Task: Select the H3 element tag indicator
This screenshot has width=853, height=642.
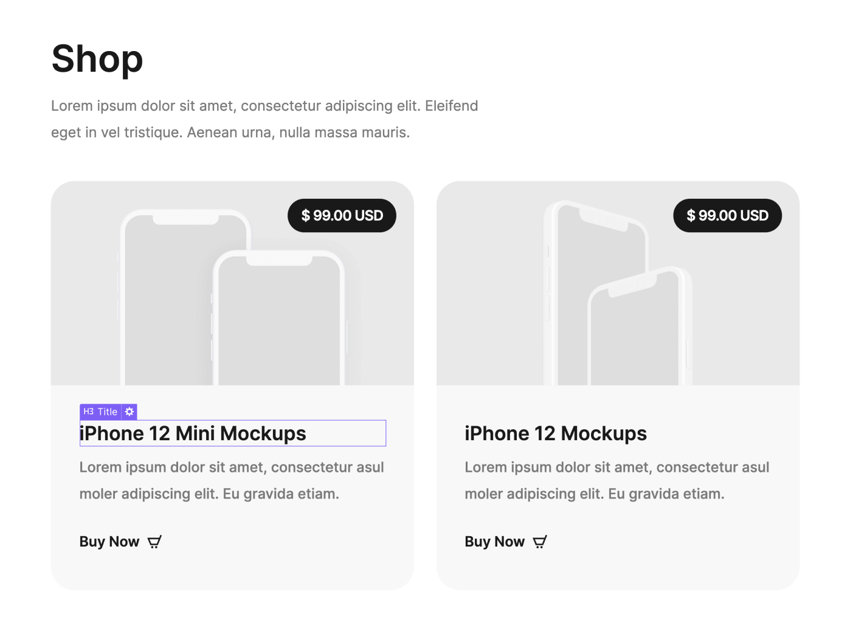Action: (89, 412)
